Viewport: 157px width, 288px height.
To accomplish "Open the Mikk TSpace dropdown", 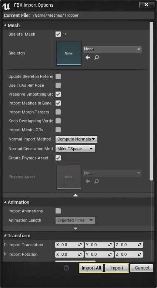I will [75, 149].
